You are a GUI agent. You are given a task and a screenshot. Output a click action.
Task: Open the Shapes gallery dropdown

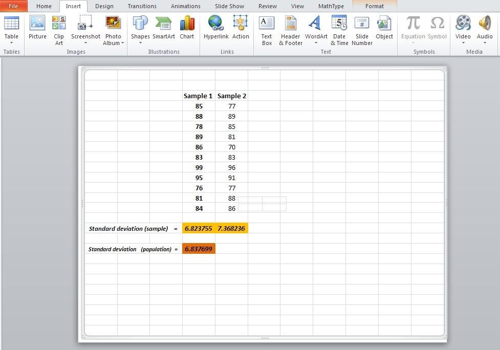point(140,43)
